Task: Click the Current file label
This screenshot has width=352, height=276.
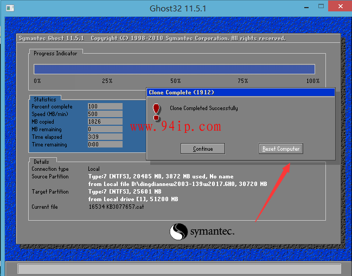Action: (44, 207)
